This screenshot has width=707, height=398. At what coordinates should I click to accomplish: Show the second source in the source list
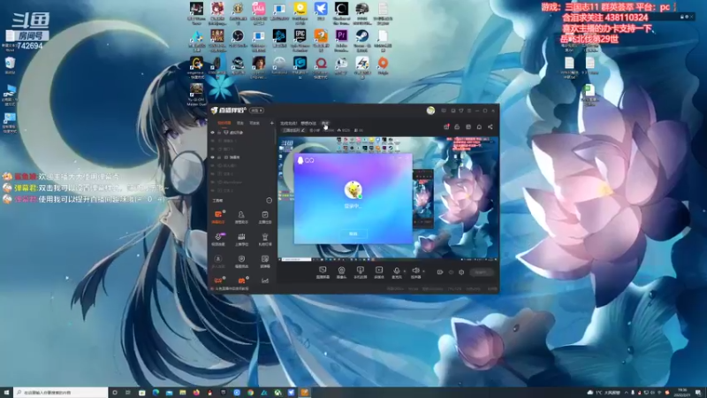click(213, 141)
